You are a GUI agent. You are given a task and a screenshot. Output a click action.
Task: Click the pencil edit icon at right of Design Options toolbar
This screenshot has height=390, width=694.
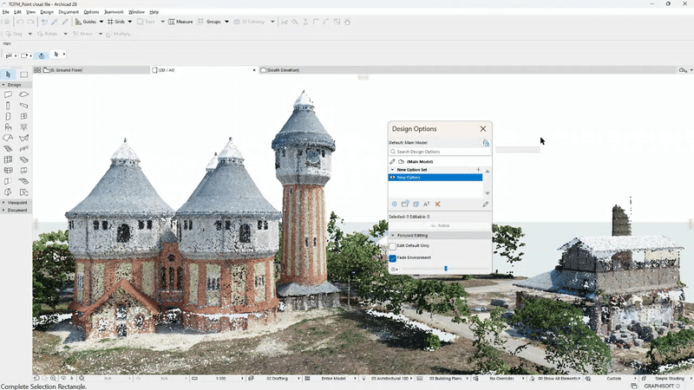(x=486, y=204)
